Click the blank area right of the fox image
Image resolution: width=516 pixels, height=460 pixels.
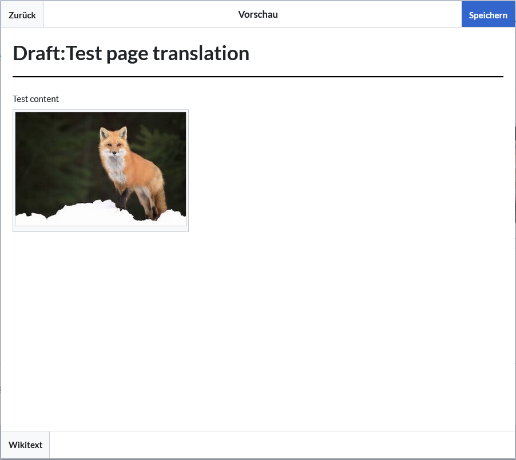point(343,172)
